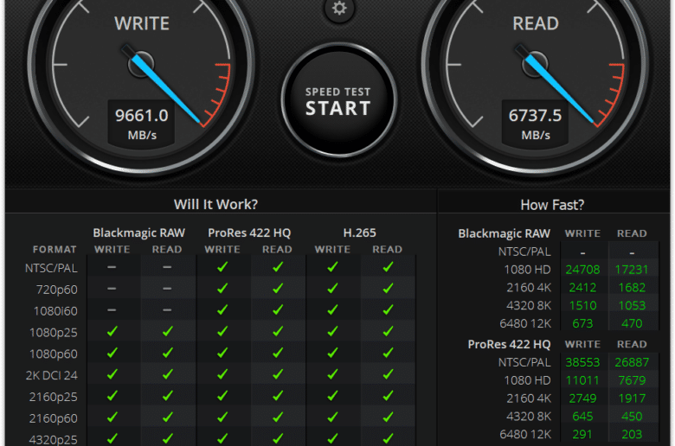Click the 720p60 format row label
Image resolution: width=675 pixels, height=446 pixels.
pos(57,290)
